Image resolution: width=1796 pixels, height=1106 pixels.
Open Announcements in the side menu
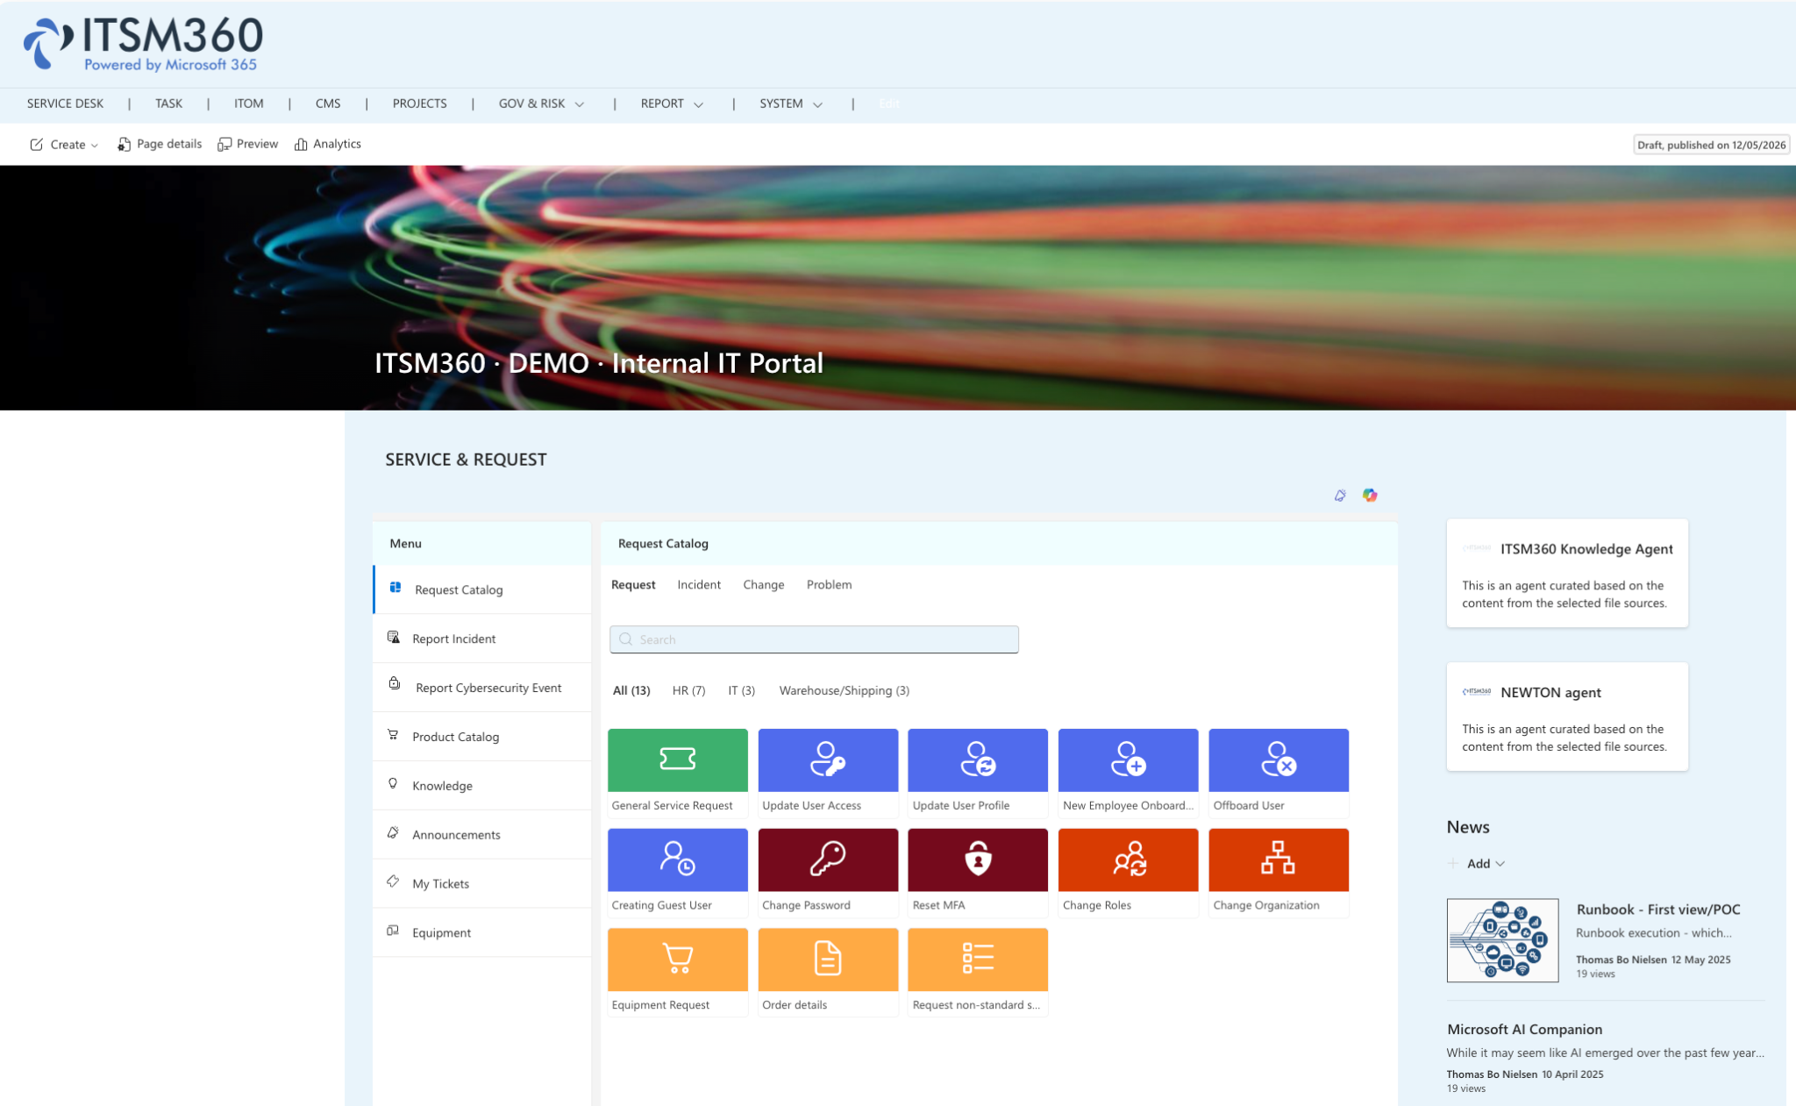(x=482, y=835)
